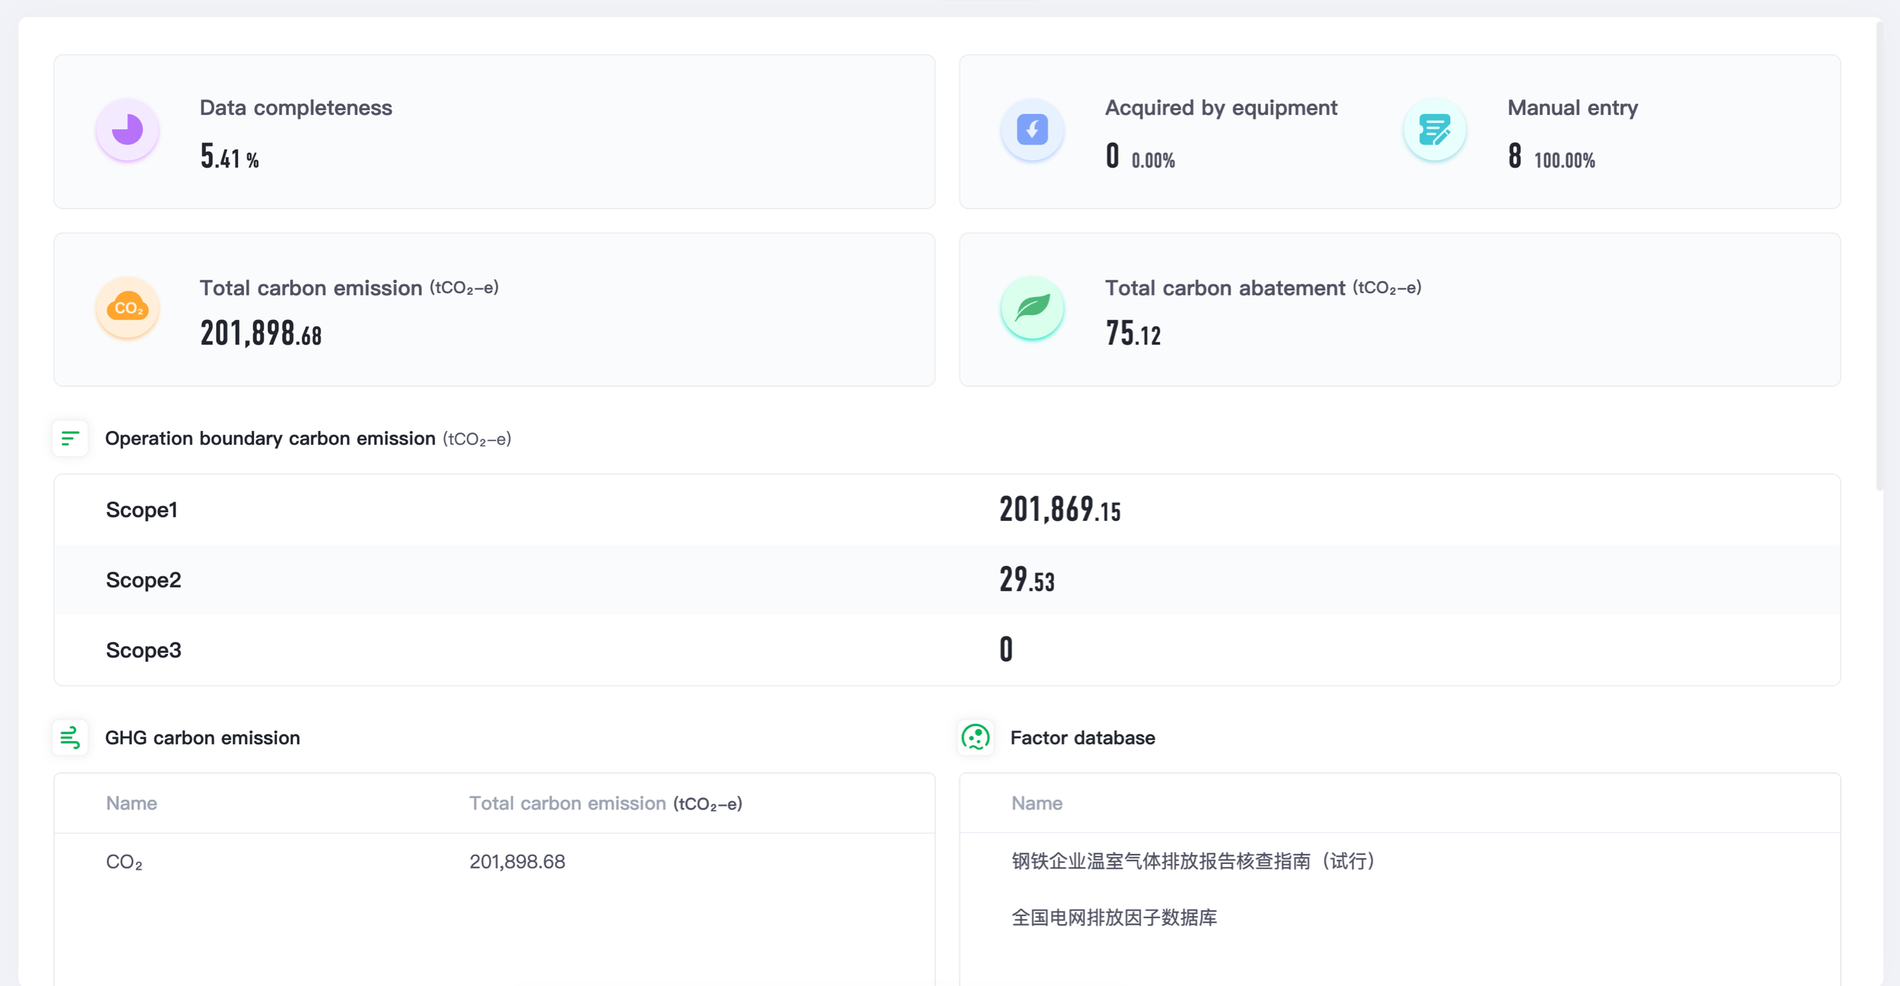Viewport: 1900px width, 986px height.
Task: Click the Operation boundary section bars icon
Action: (70, 438)
